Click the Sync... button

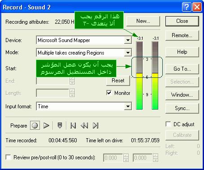pos(182,108)
